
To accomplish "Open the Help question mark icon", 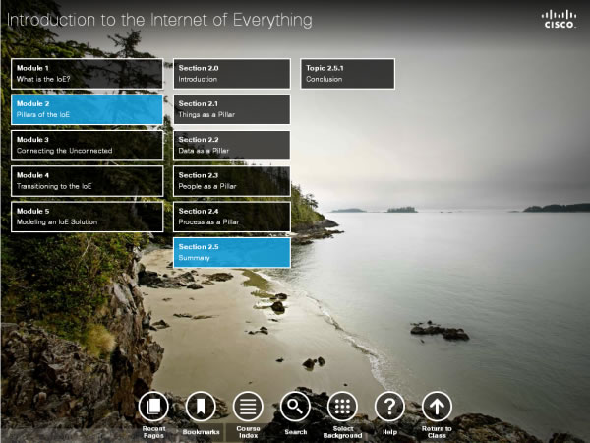I will [389, 406].
